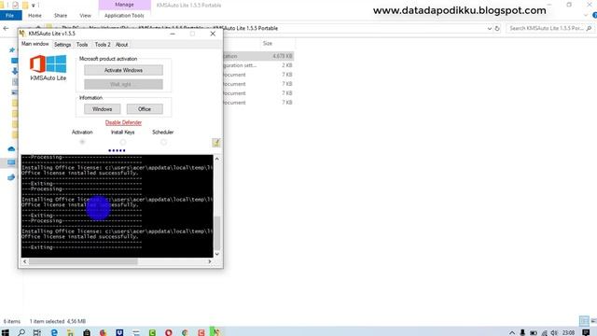Expand Explorer address bar history dropdown

click(490, 29)
